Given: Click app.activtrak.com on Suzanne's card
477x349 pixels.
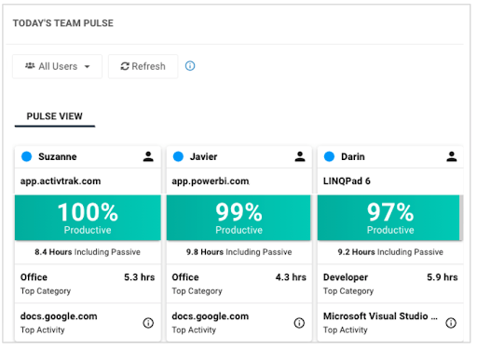Looking at the screenshot, I should [x=61, y=181].
